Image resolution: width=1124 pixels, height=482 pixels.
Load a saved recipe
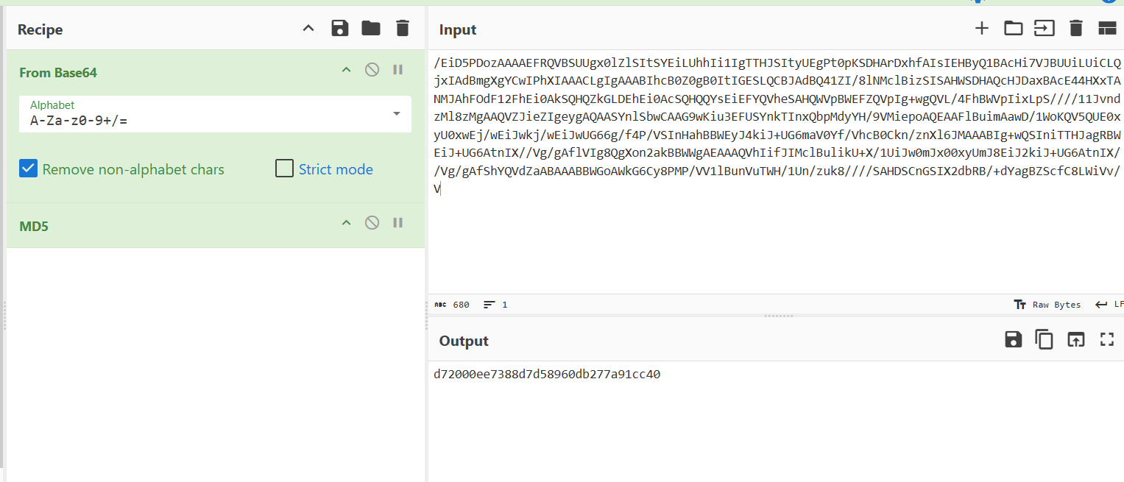[x=370, y=29]
